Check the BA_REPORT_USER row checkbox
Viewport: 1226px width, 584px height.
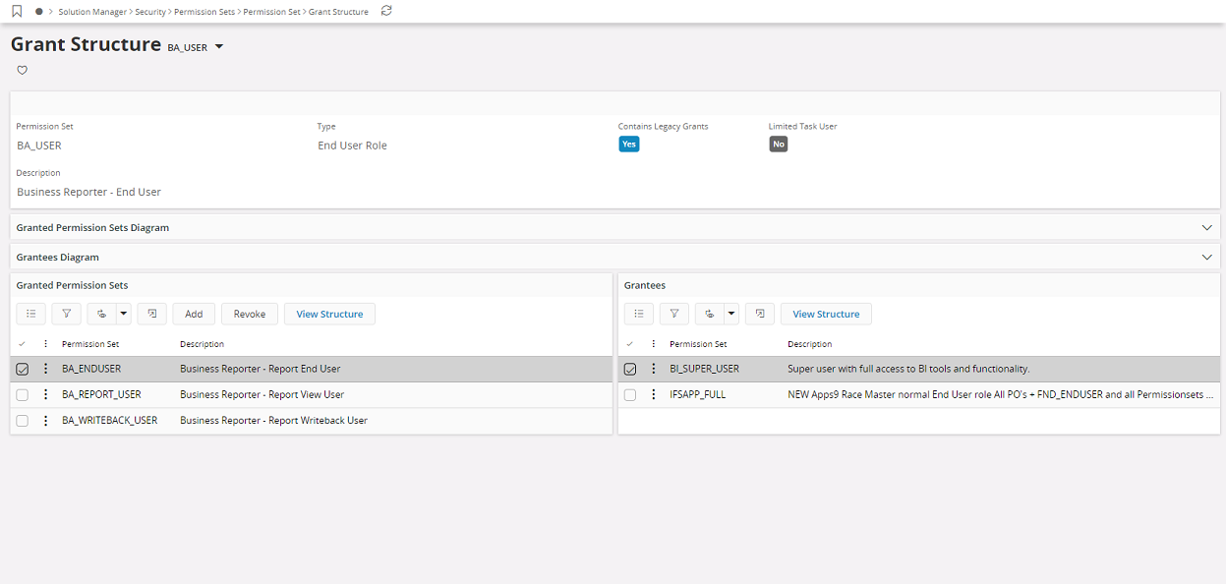[x=22, y=394]
